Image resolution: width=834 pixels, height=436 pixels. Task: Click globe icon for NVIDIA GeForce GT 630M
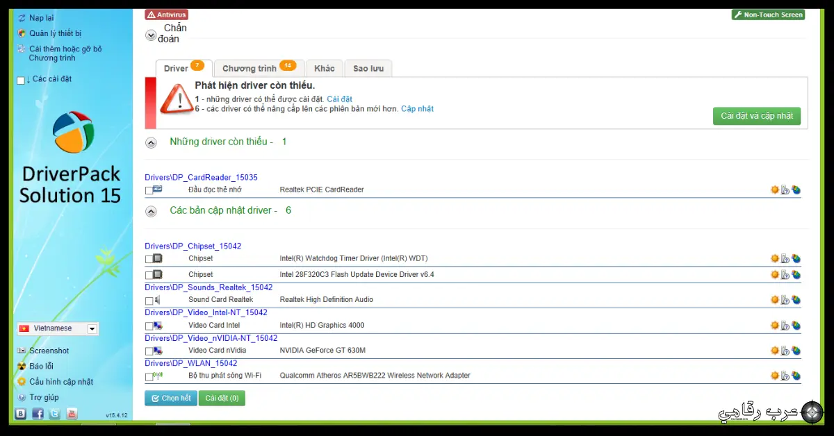796,351
